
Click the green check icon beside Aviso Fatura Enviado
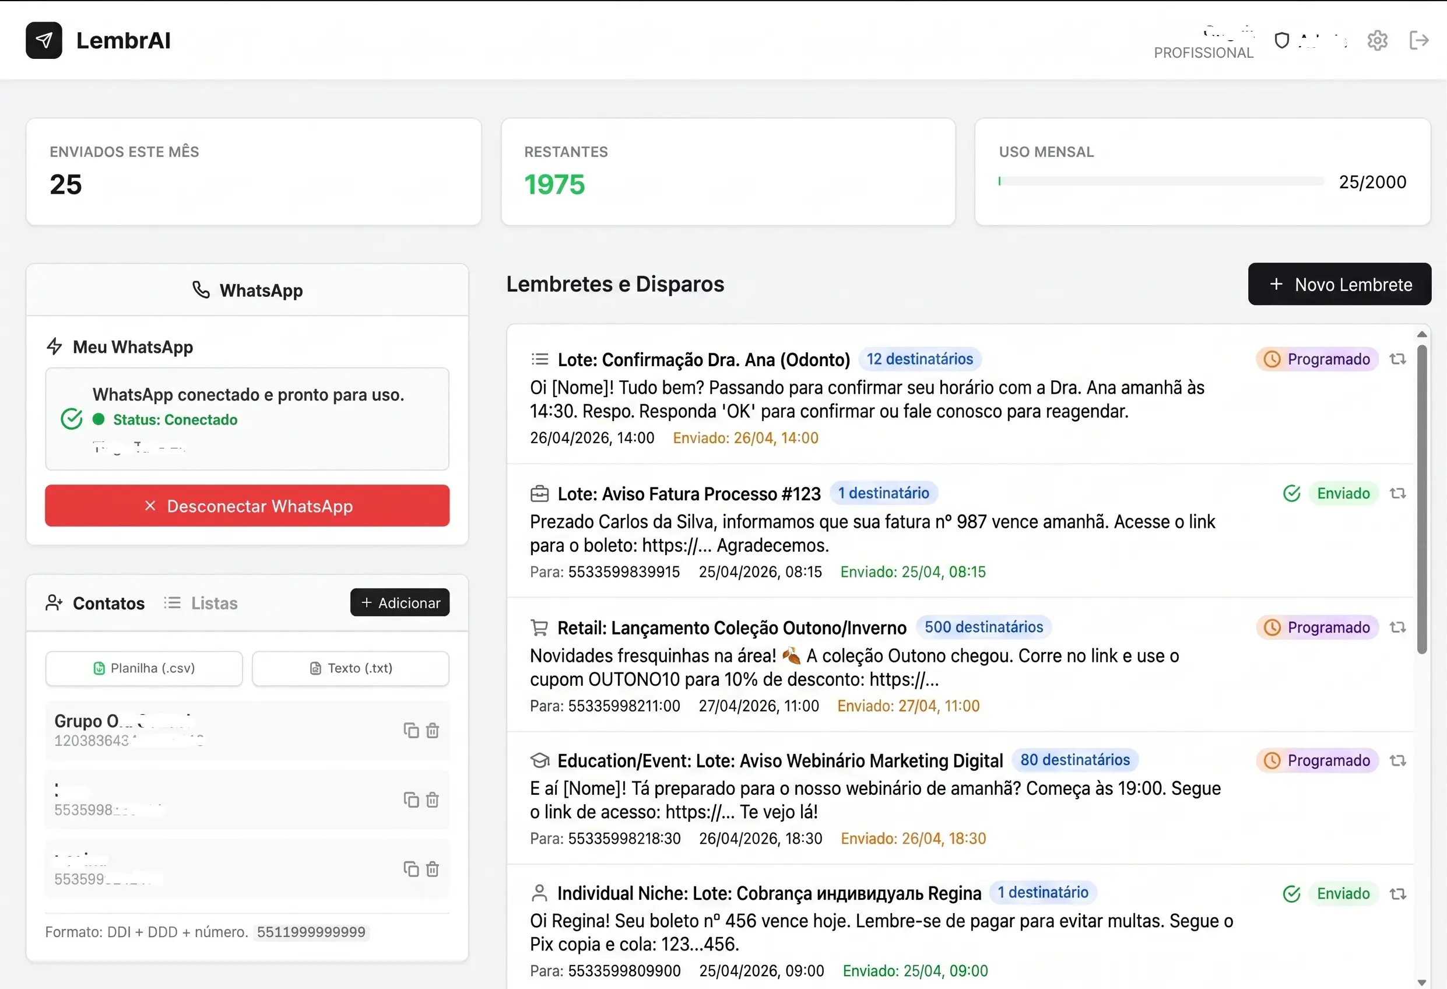pyautogui.click(x=1291, y=493)
